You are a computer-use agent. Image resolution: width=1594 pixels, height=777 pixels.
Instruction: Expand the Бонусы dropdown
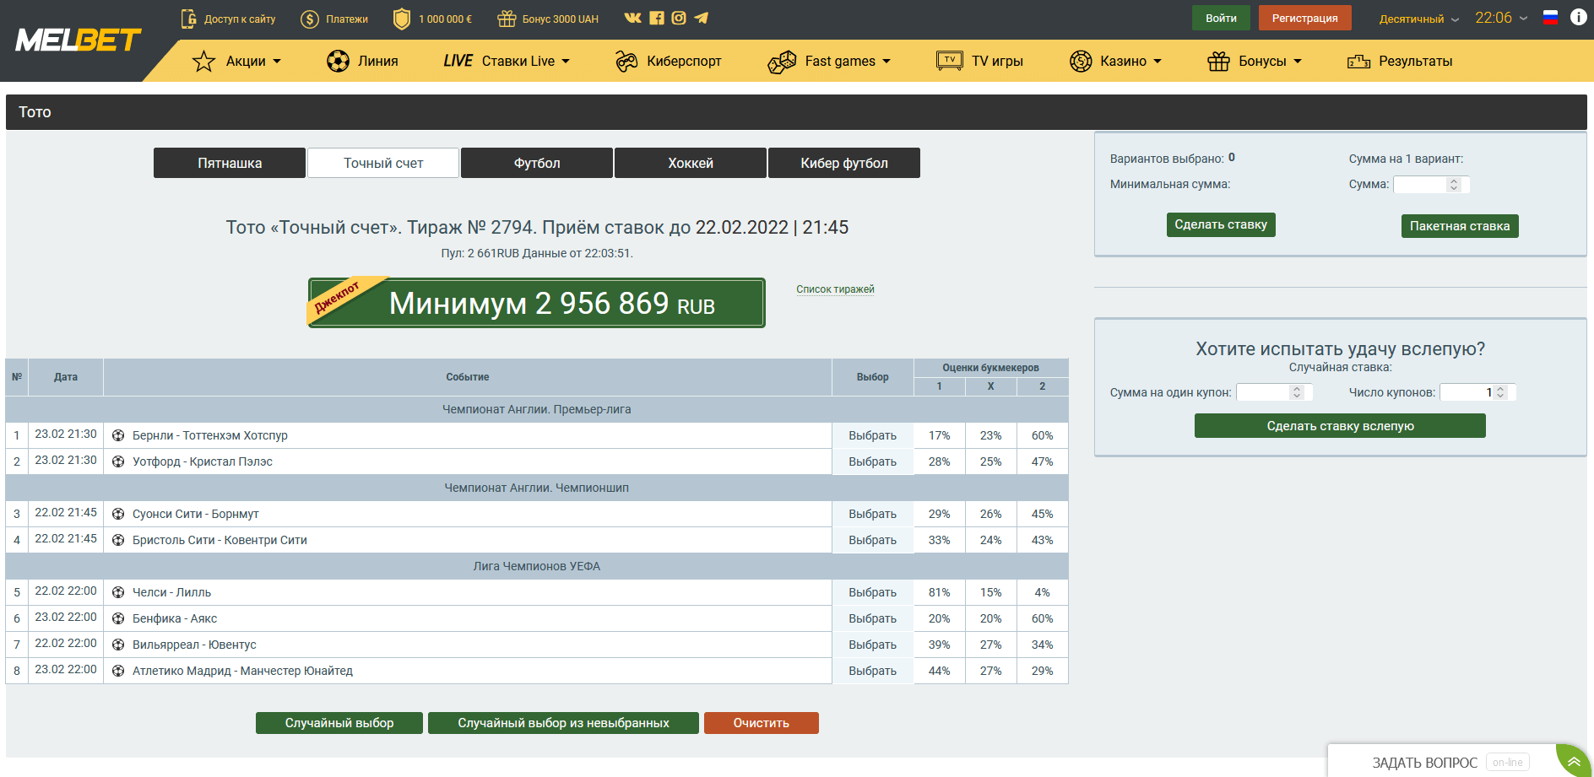(x=1298, y=62)
